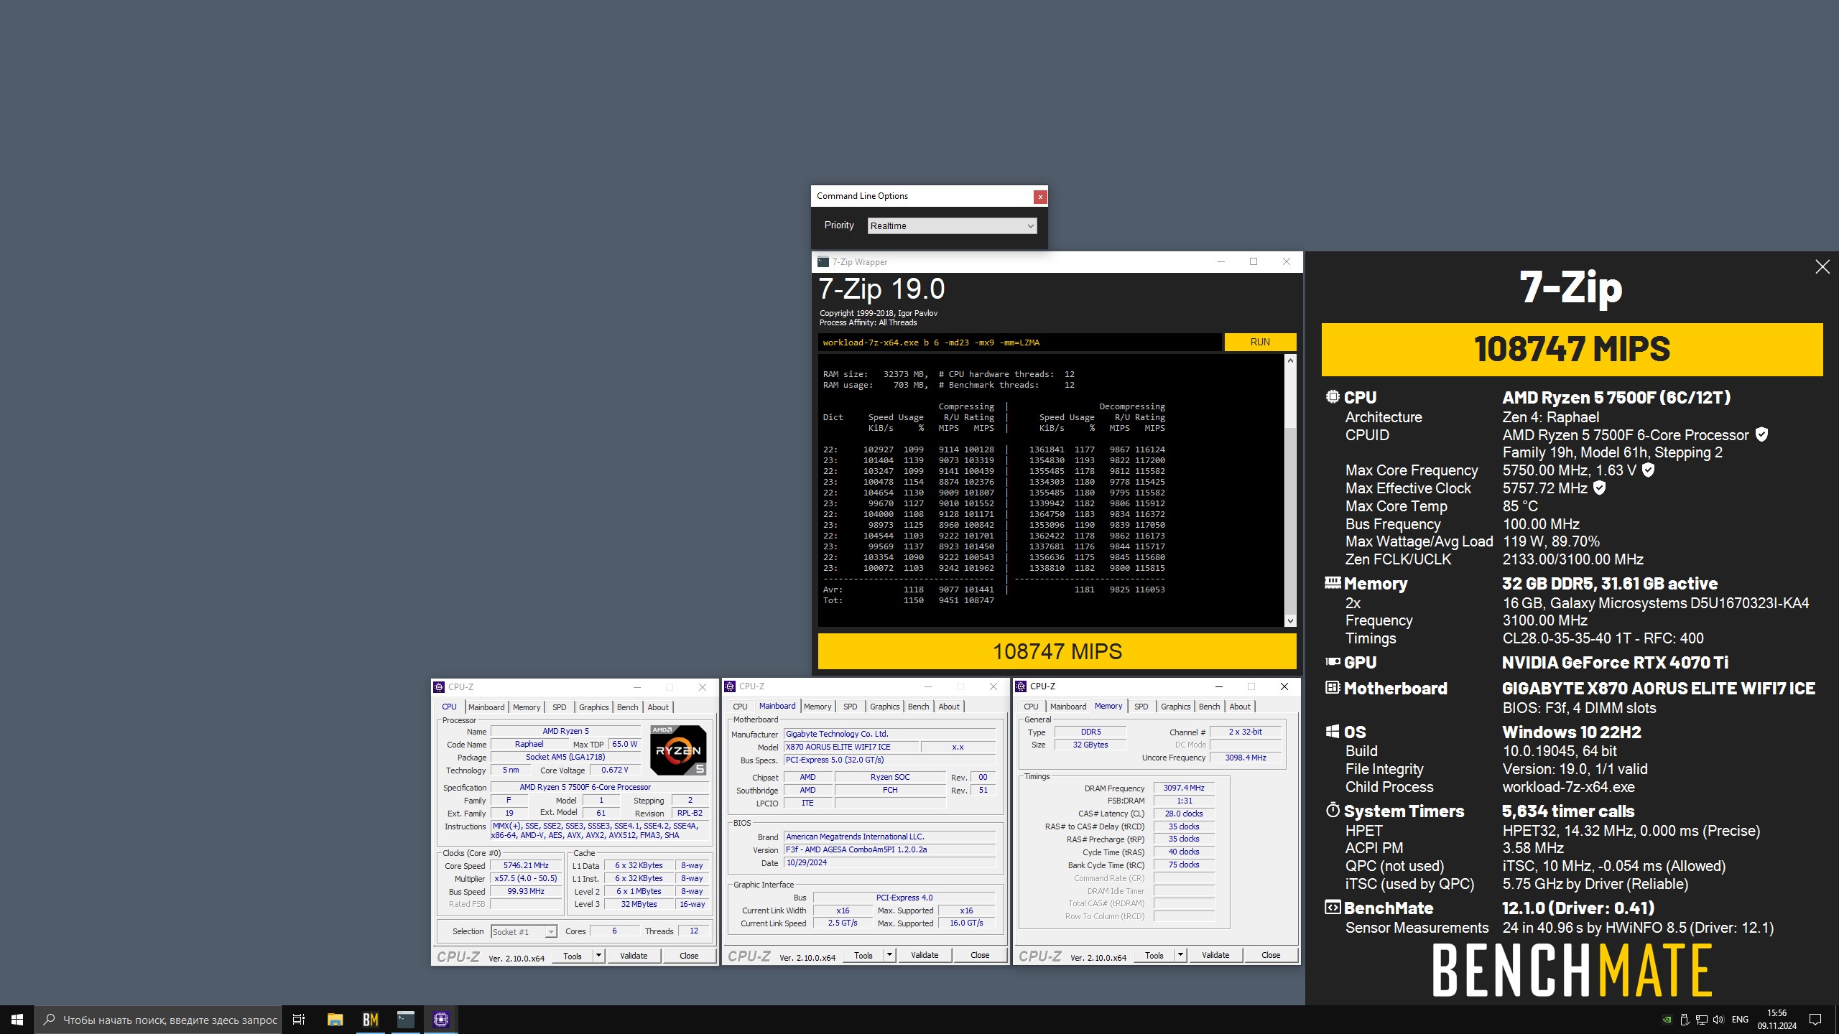
Task: Click the Tools button in the left CPU-Z window
Action: tap(573, 956)
